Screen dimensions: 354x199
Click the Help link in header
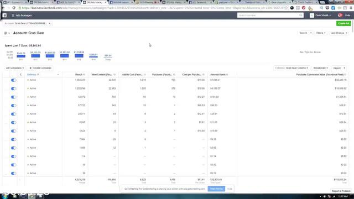tap(347, 15)
